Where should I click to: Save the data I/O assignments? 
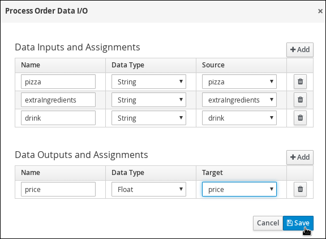(298, 223)
